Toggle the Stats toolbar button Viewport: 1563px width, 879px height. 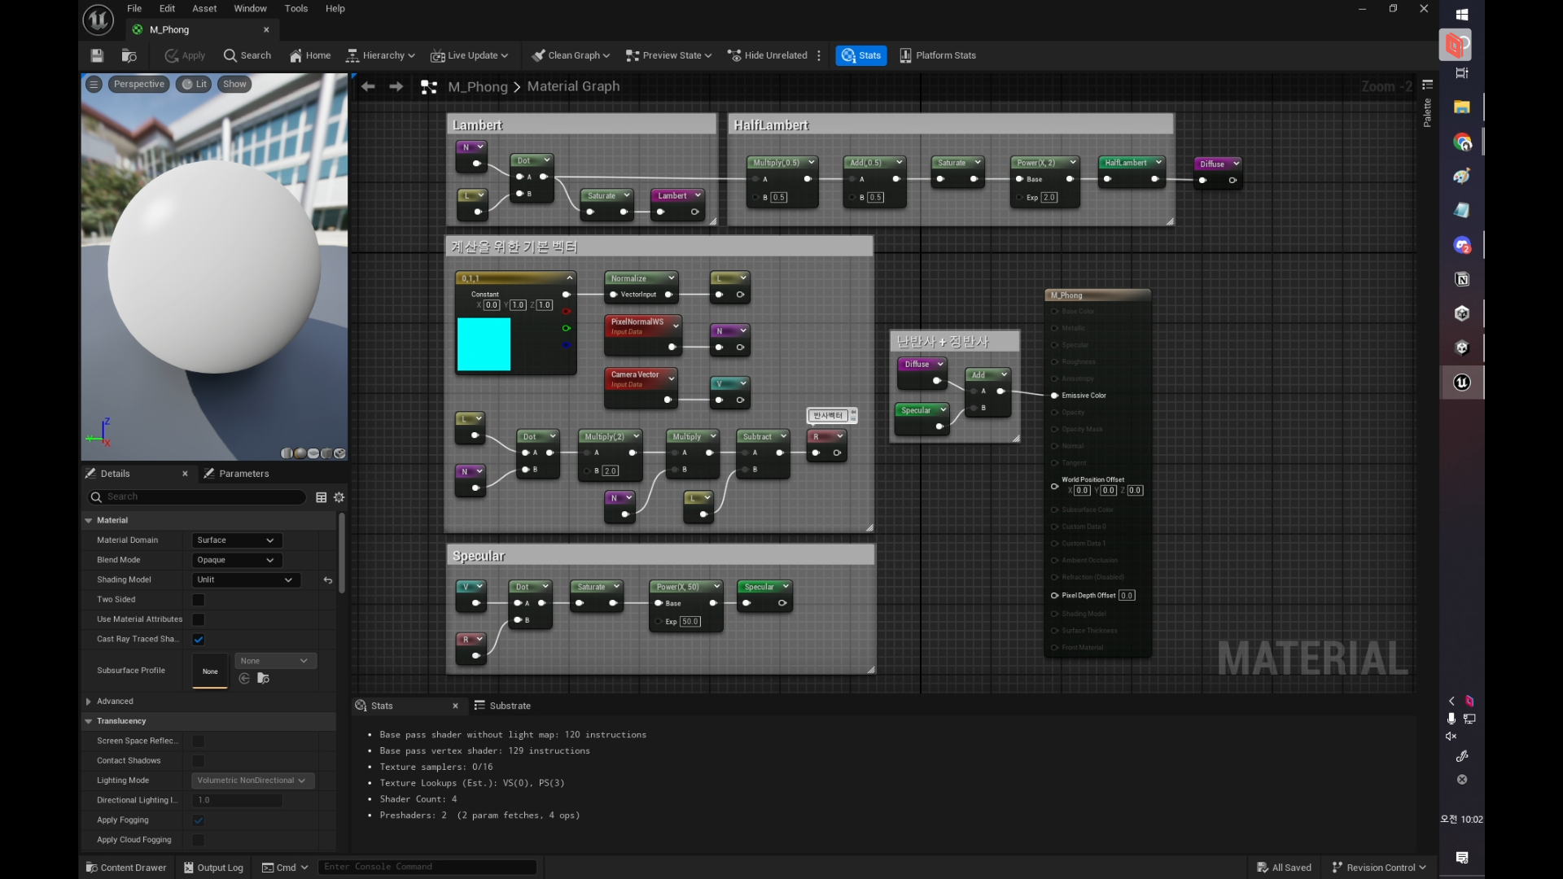[861, 55]
